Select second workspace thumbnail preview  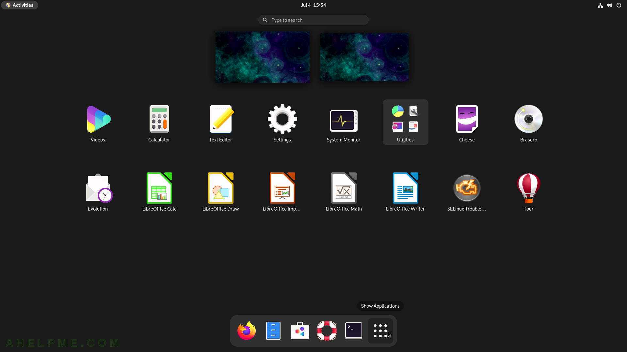(x=364, y=57)
